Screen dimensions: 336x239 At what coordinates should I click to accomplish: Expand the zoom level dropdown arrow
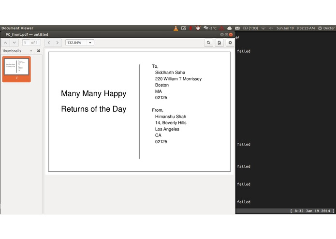pyautogui.click(x=90, y=43)
